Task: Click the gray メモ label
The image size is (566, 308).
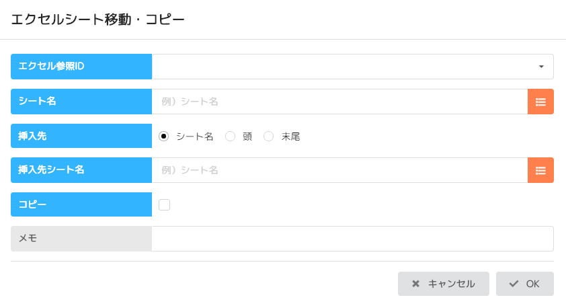Action: pyautogui.click(x=81, y=239)
